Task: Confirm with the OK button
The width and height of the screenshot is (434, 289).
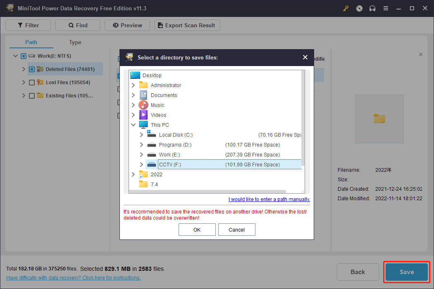Action: click(197, 230)
